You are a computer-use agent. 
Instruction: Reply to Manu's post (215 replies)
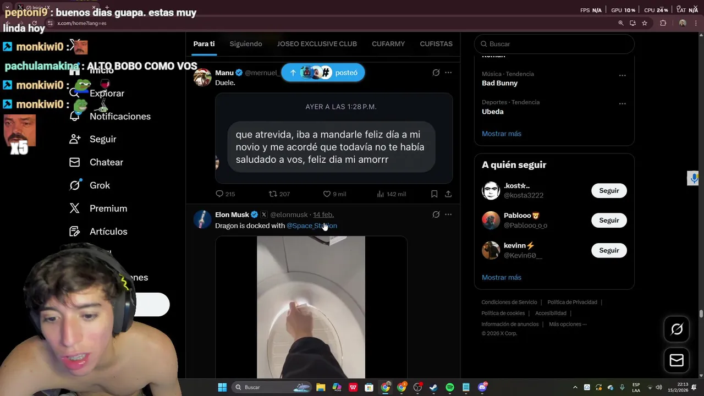(x=225, y=194)
